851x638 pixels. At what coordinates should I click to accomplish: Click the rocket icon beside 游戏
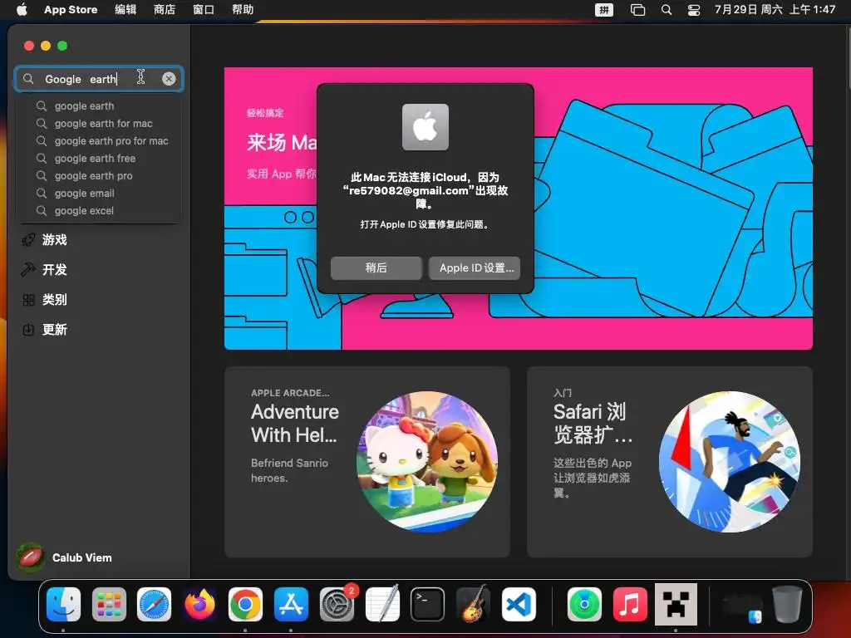(28, 240)
